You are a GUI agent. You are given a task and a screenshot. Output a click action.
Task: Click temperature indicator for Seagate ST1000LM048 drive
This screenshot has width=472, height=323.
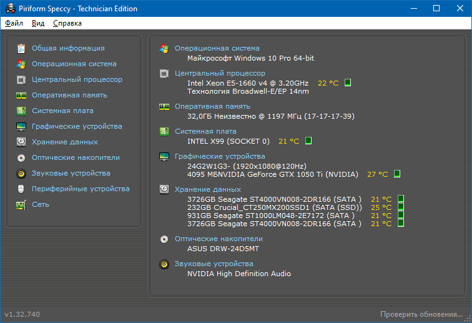(x=401, y=215)
